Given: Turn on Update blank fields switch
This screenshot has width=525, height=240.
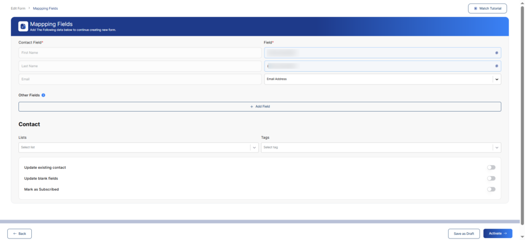Looking at the screenshot, I should click(x=491, y=178).
